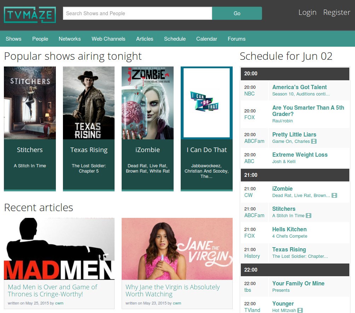This screenshot has height=313, width=355.
Task: Open the Articles section
Action: tap(145, 39)
